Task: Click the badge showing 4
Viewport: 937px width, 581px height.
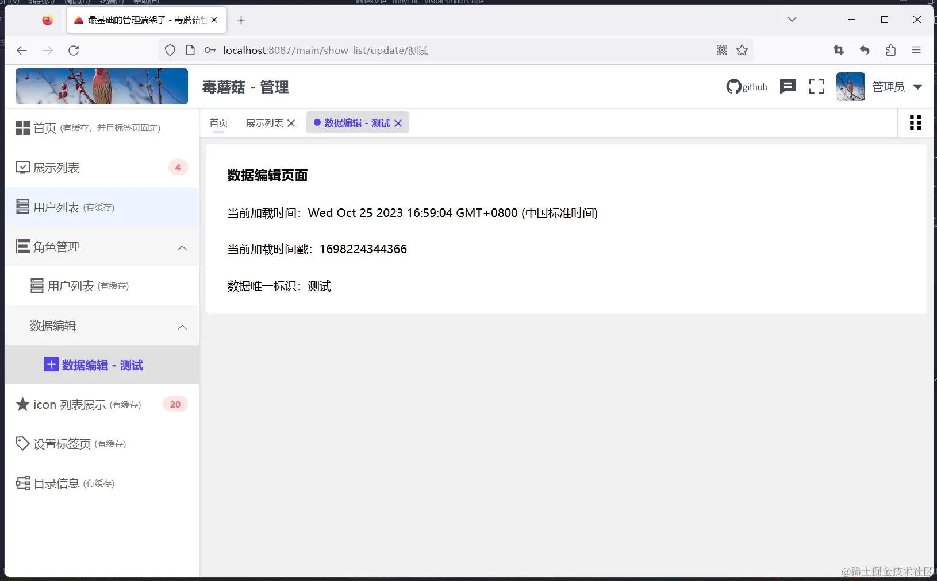Action: coord(178,167)
